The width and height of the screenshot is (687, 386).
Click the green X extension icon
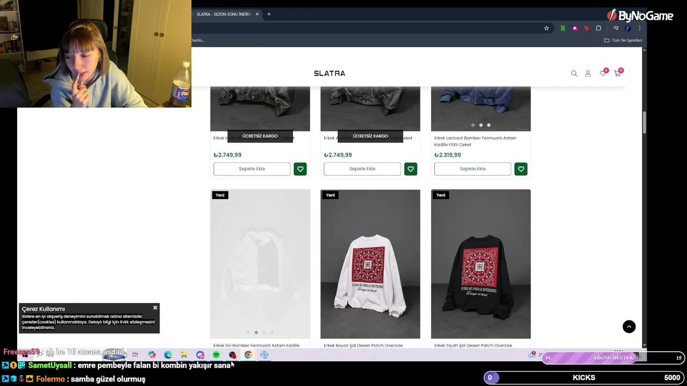(x=562, y=28)
